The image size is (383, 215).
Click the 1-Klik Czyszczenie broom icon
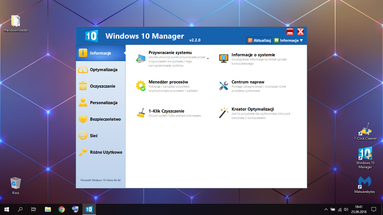click(140, 113)
